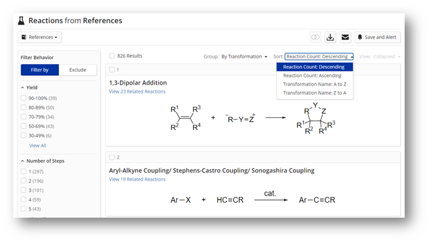Check the 3 steps (101) filter
431x244 pixels.
(24, 190)
